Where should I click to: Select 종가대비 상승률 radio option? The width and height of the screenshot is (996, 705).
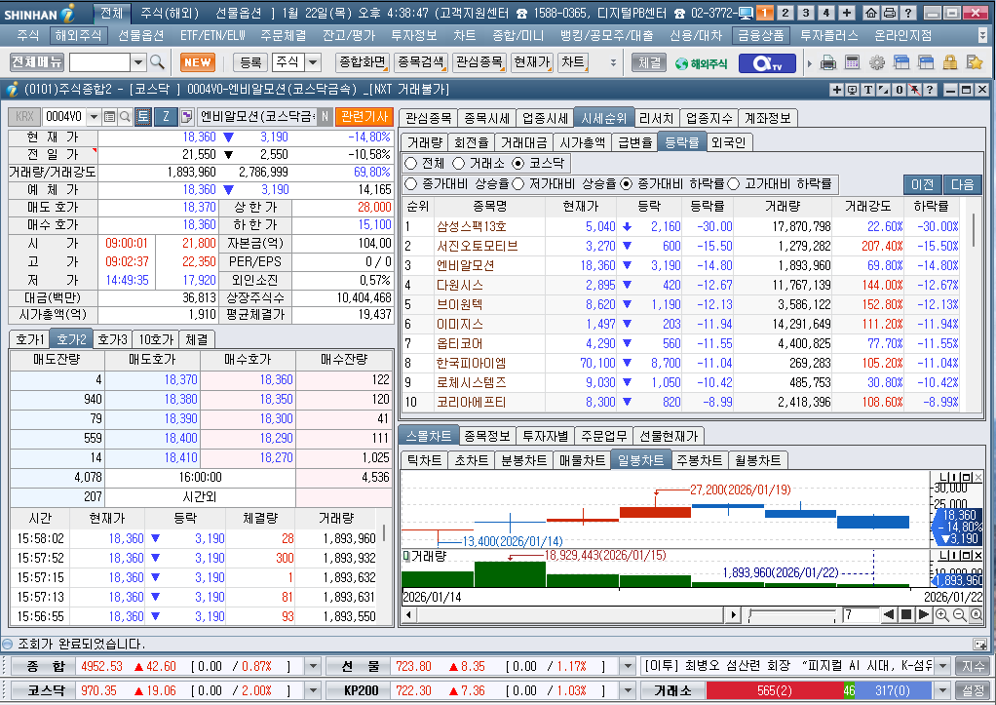click(411, 183)
